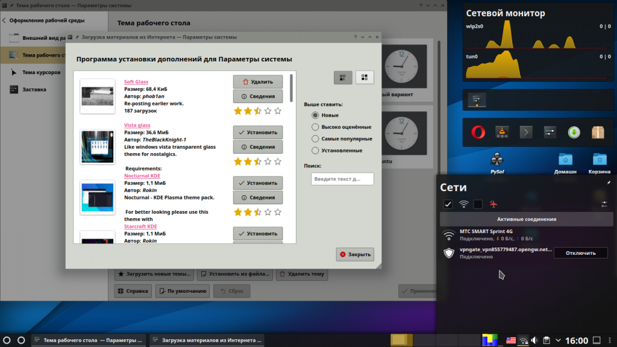Viewport: 617px width, 347px height.
Task: Show Сведения for Soft Glass
Action: (258, 96)
